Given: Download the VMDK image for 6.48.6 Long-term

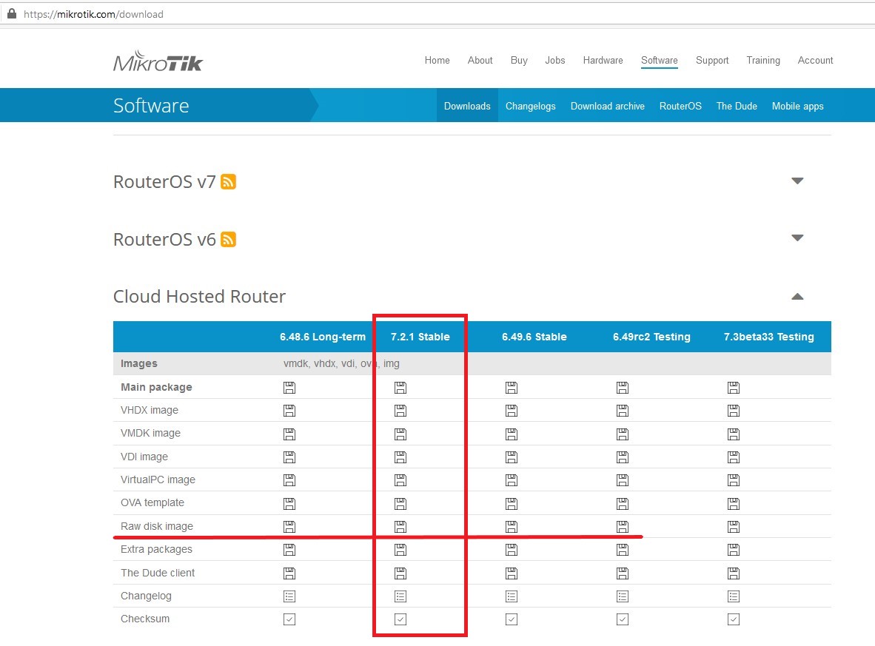Looking at the screenshot, I should pyautogui.click(x=289, y=434).
